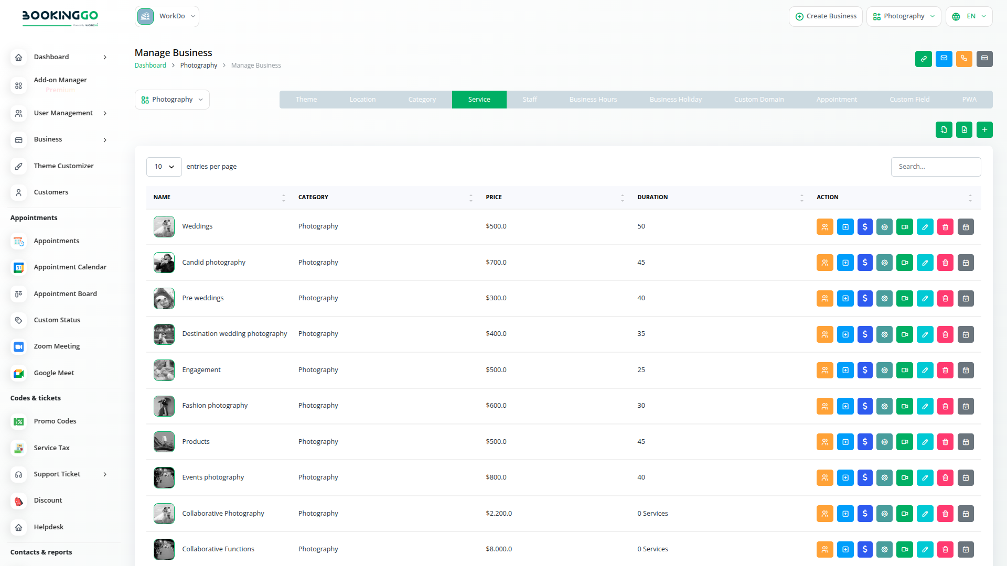Screen dimensions: 1007x566
Task: Click the dollar sign icon for Pre weddings
Action: pos(865,299)
